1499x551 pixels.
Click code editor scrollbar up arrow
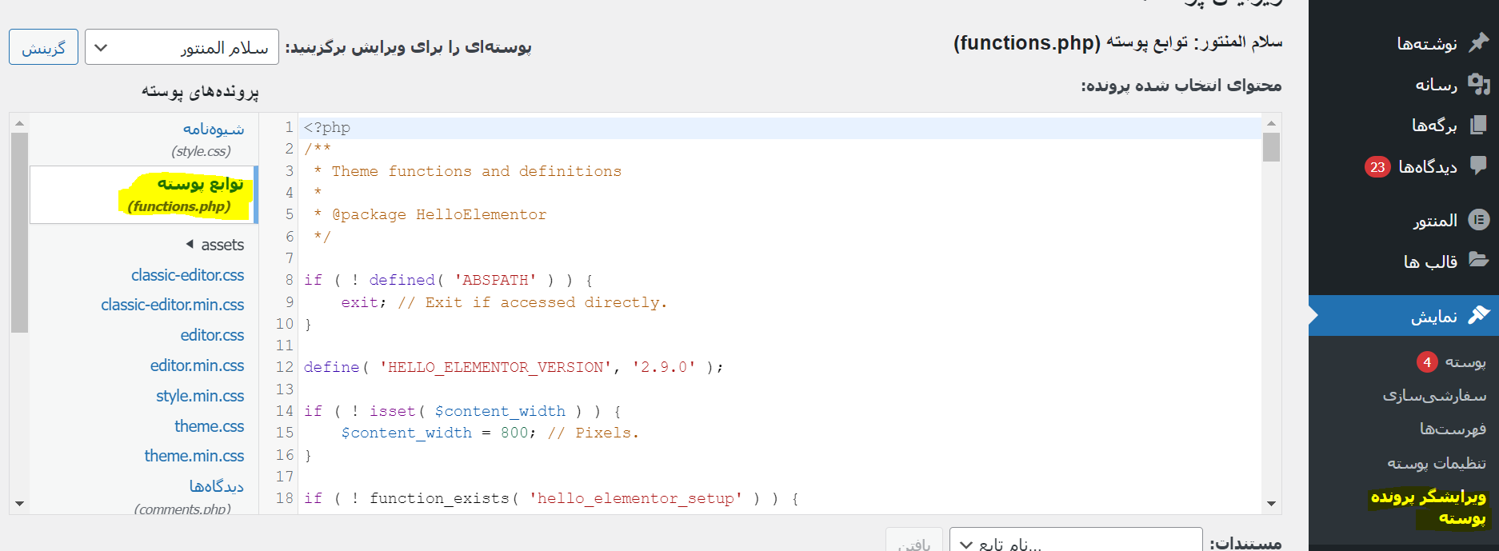[1271, 123]
